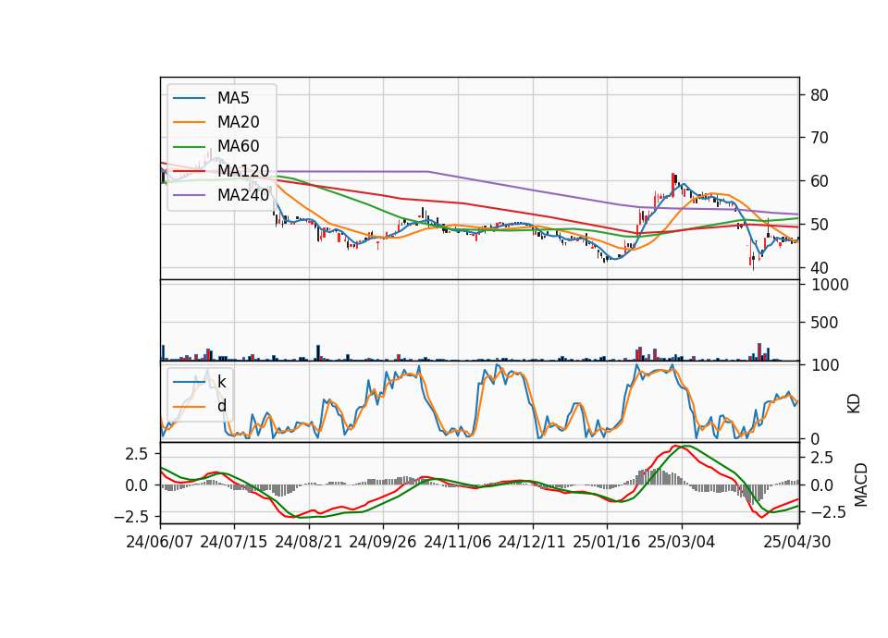
Task: Click the orange MA20 legend line sample
Action: (x=189, y=122)
